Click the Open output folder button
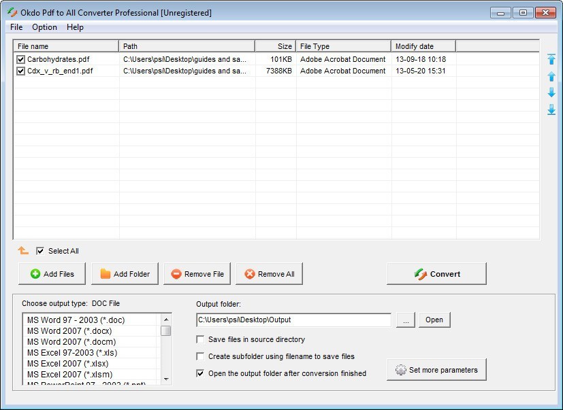This screenshot has height=410, width=563. (x=434, y=320)
